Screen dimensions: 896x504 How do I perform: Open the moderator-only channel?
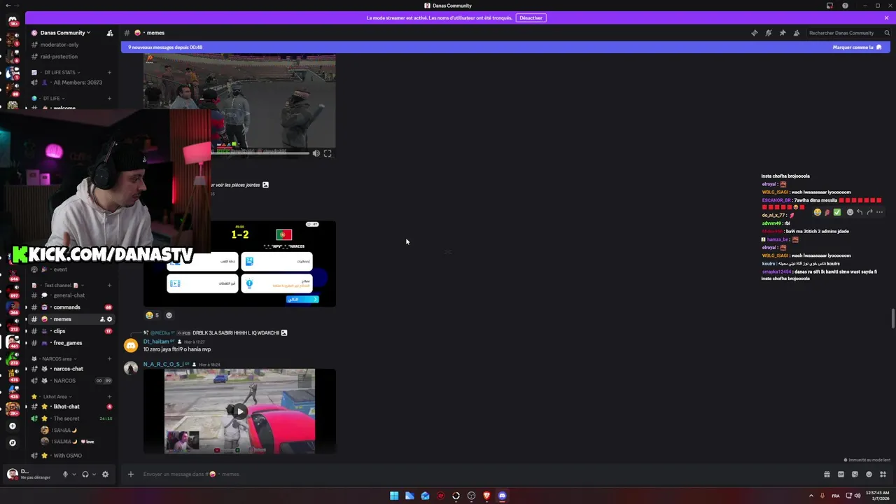pos(59,45)
